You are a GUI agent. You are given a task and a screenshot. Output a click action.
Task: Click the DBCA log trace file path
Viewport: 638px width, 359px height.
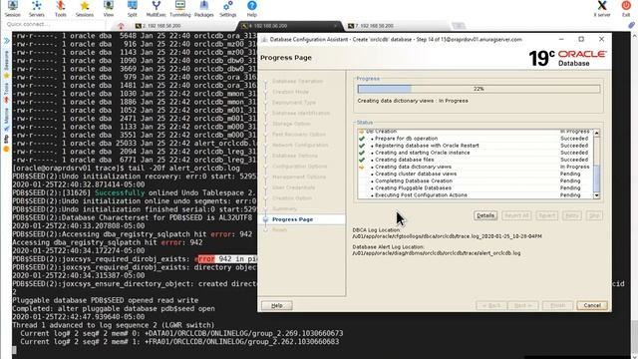[x=448, y=236]
